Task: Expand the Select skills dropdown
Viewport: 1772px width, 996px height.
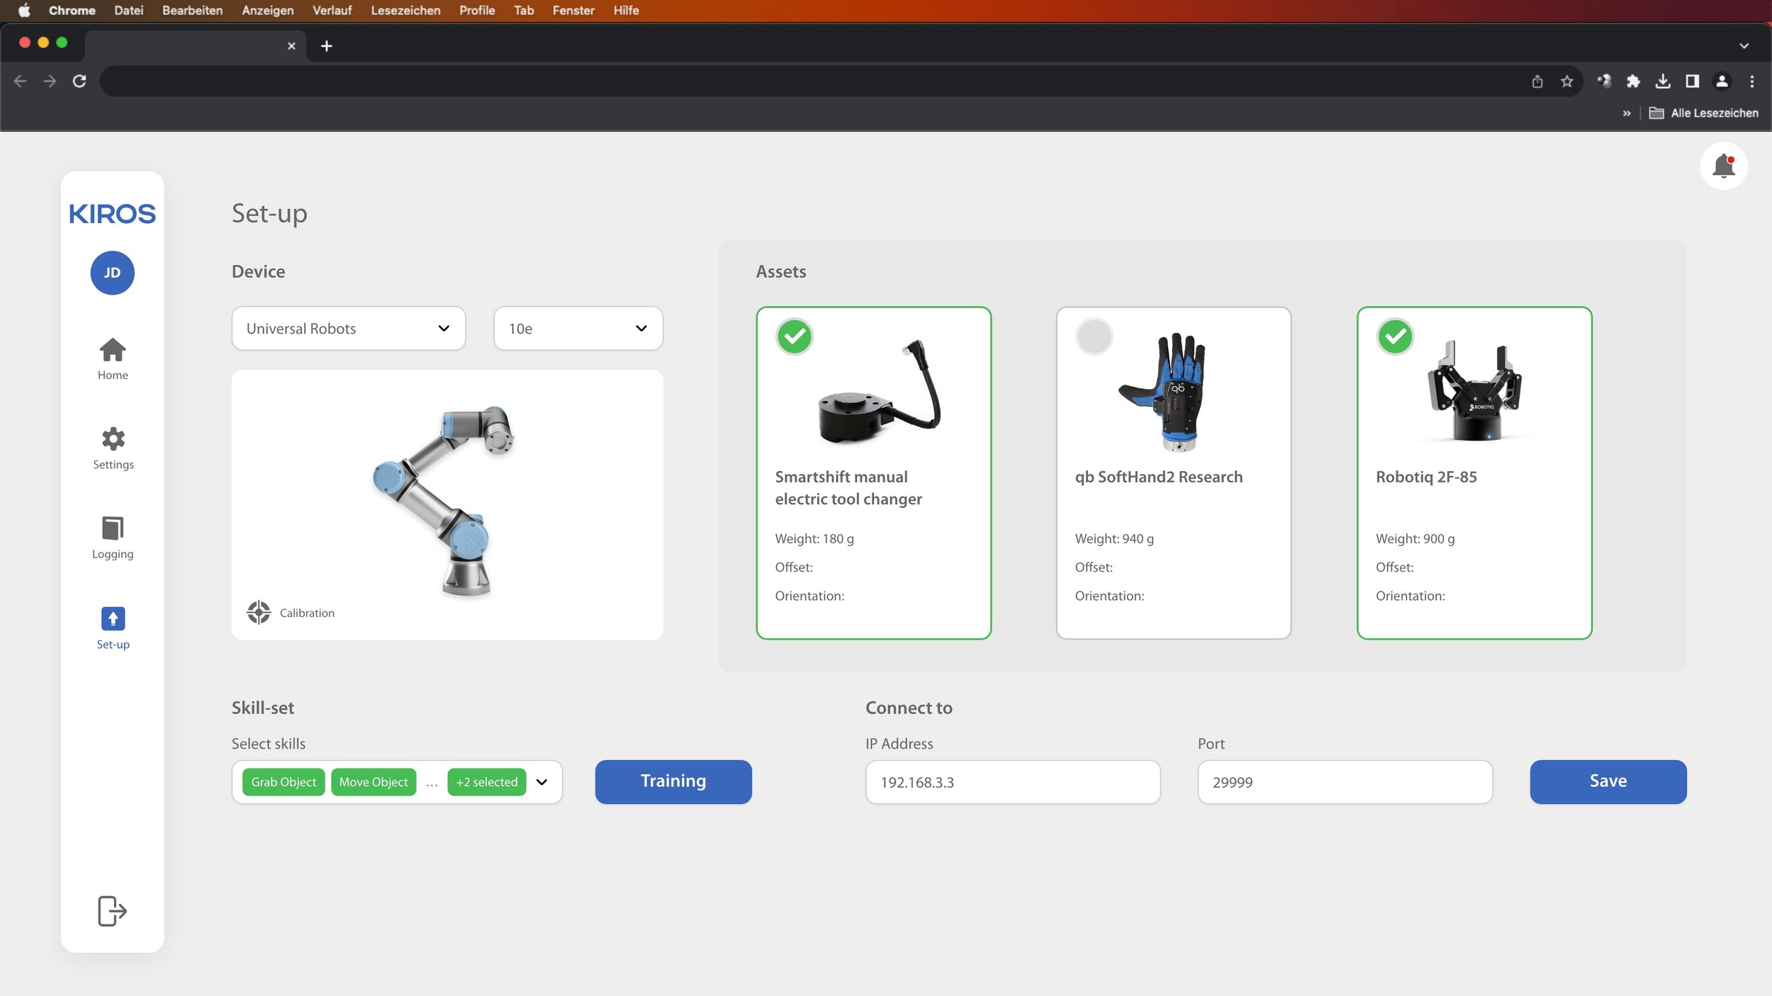Action: 542,782
